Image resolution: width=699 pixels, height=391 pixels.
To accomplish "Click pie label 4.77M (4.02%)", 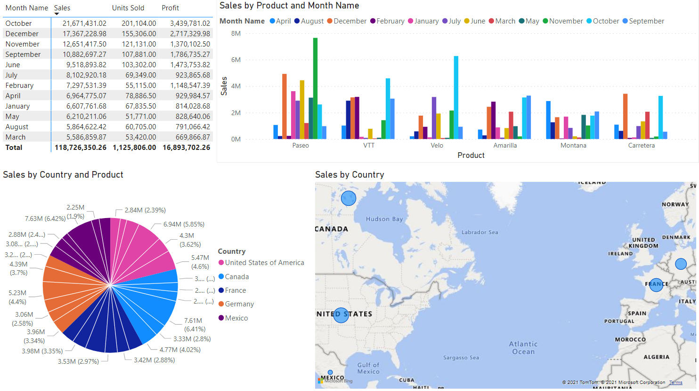I will click(180, 350).
